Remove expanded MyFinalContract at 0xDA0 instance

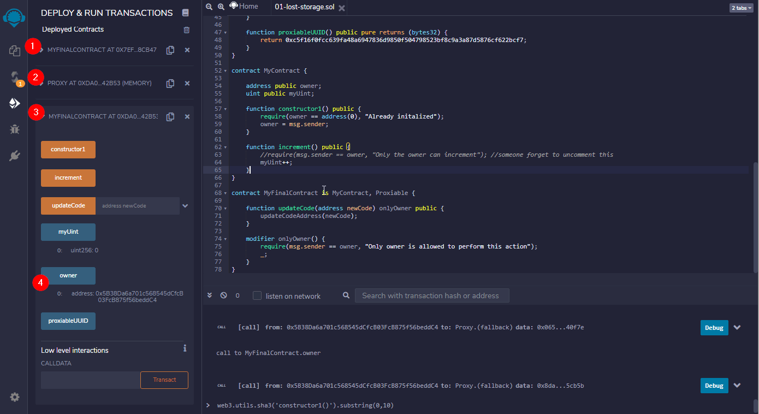click(187, 116)
